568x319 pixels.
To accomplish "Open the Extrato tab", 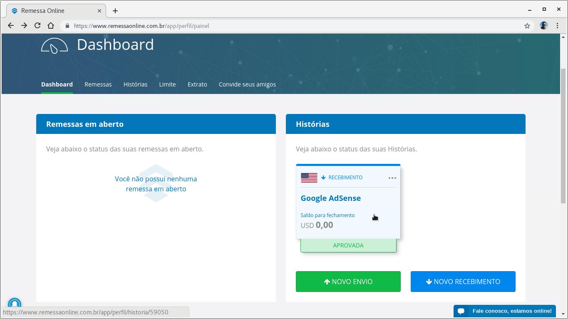I will coord(197,84).
